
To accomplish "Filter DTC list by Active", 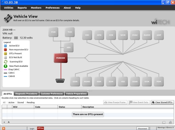I will click(11, 102).
